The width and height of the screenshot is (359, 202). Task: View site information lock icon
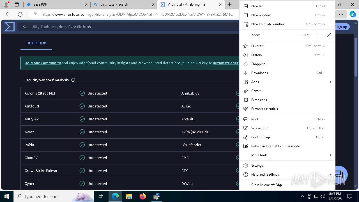(x=35, y=14)
